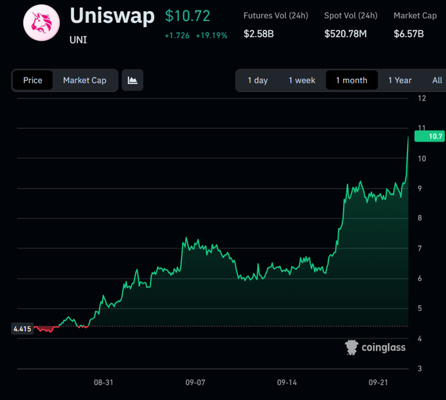446x400 pixels.
Task: Click the Uniswap title text
Action: click(112, 16)
